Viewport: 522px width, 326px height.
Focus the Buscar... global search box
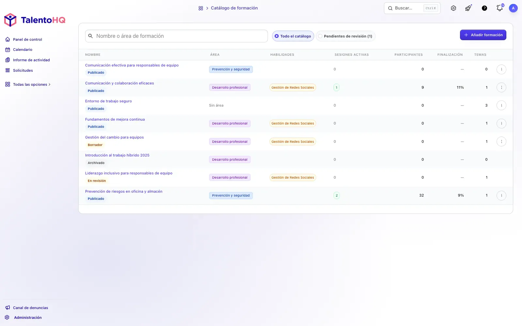412,8
